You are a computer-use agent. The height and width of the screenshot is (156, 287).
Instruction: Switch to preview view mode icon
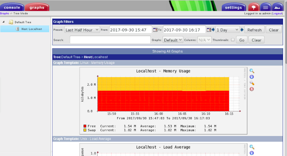pyautogui.click(x=277, y=7)
